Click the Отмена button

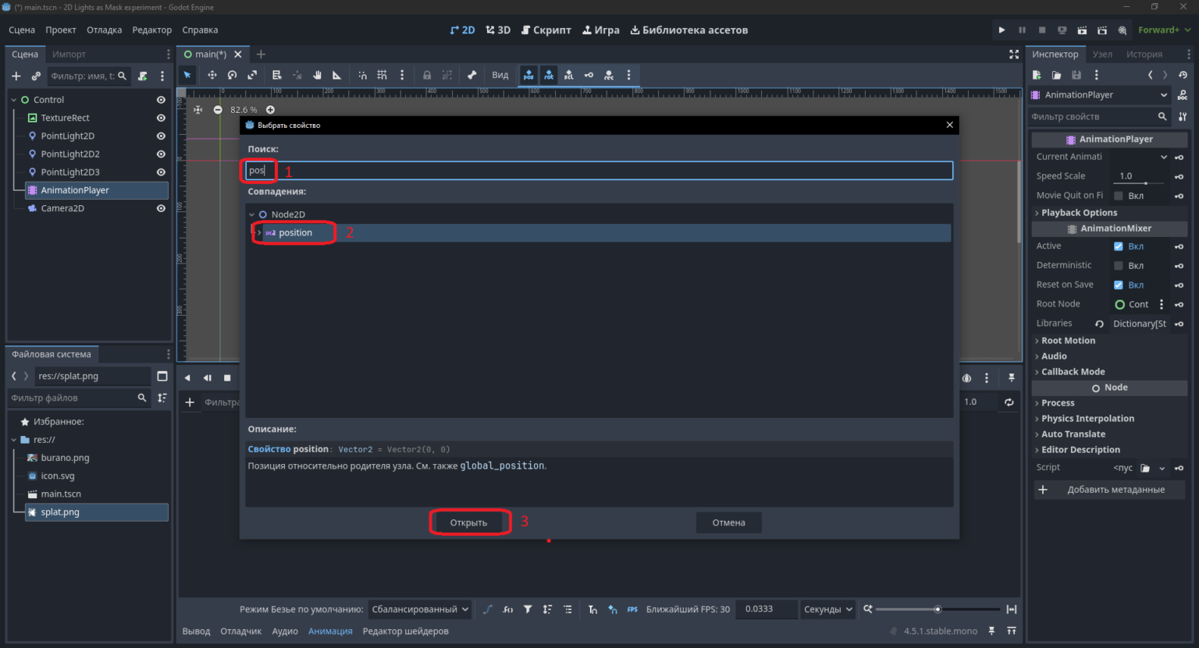point(728,522)
